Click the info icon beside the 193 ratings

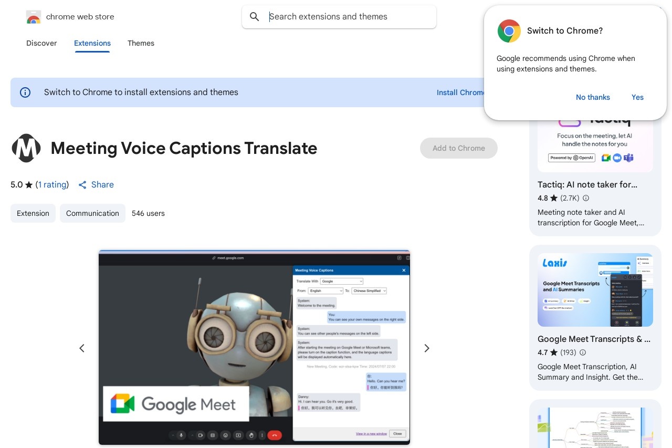582,353
